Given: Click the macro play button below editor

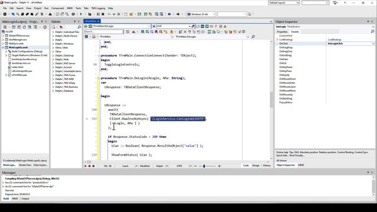Looking at the screenshot, I should pos(85,166).
